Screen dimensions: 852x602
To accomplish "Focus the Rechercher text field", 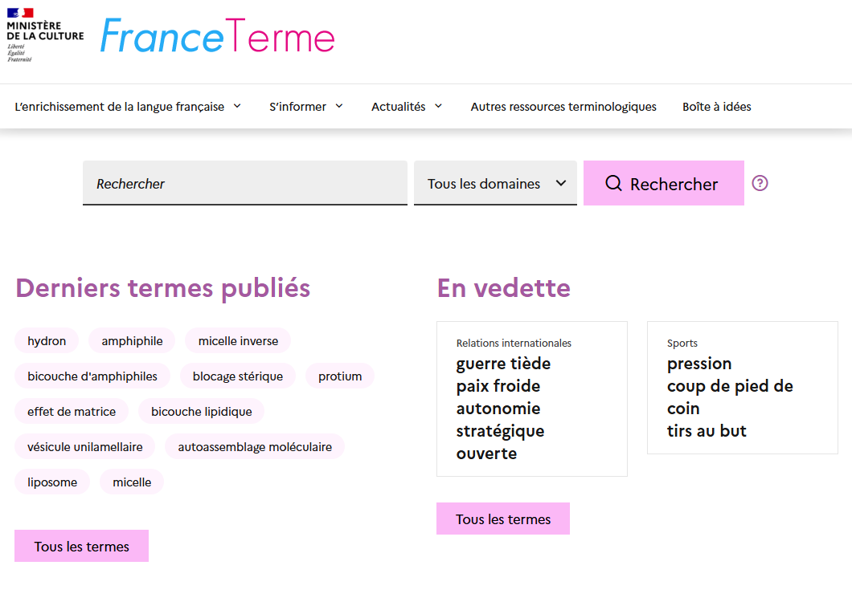I will click(245, 183).
